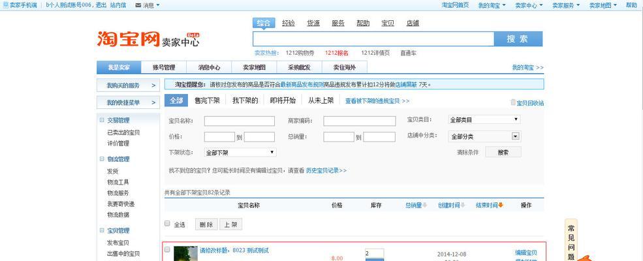
Task: Sort by 总销量 arrow icon
Action: point(425,206)
